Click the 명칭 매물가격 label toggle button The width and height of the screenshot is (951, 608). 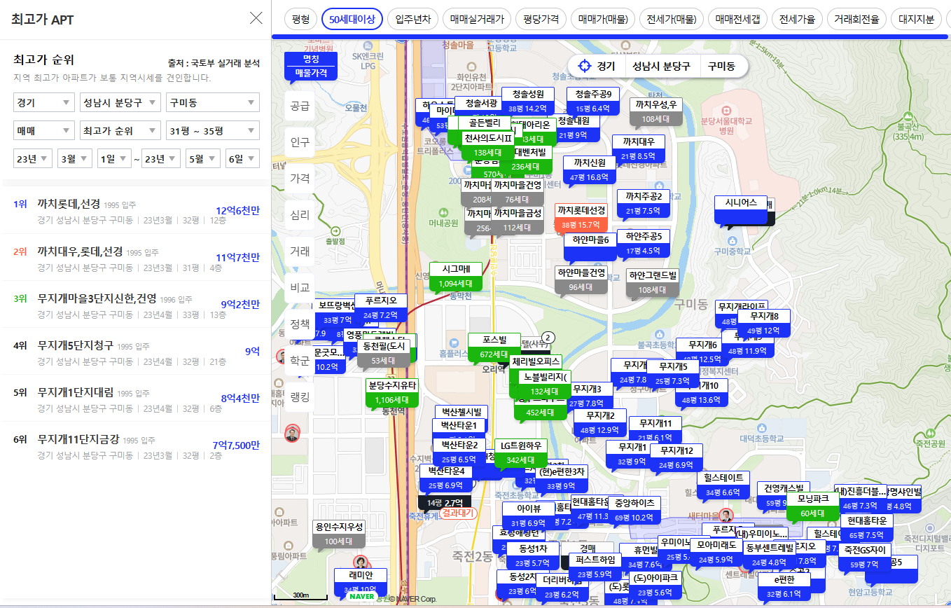point(311,65)
